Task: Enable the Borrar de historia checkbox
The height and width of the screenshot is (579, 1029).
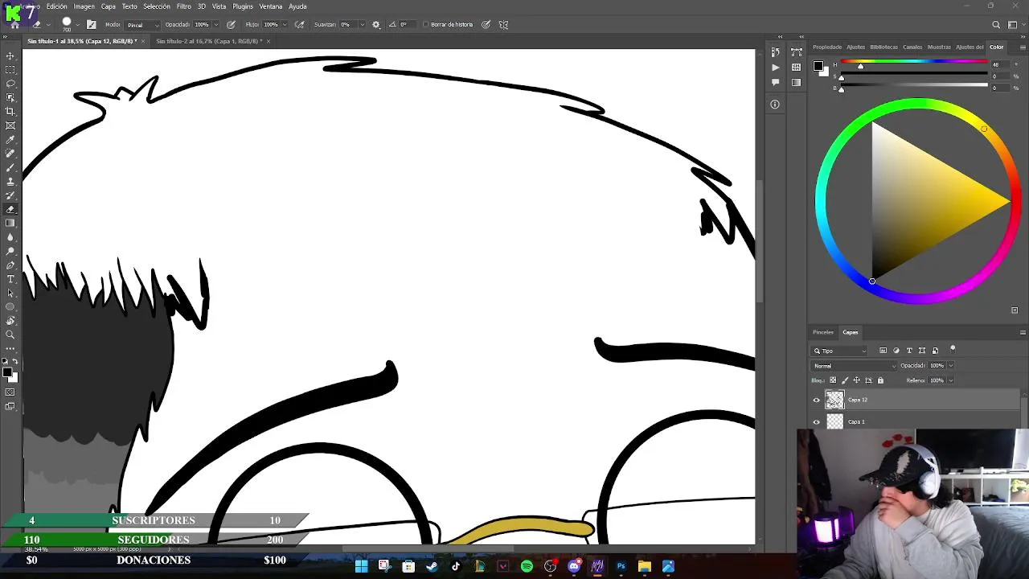Action: [425, 25]
